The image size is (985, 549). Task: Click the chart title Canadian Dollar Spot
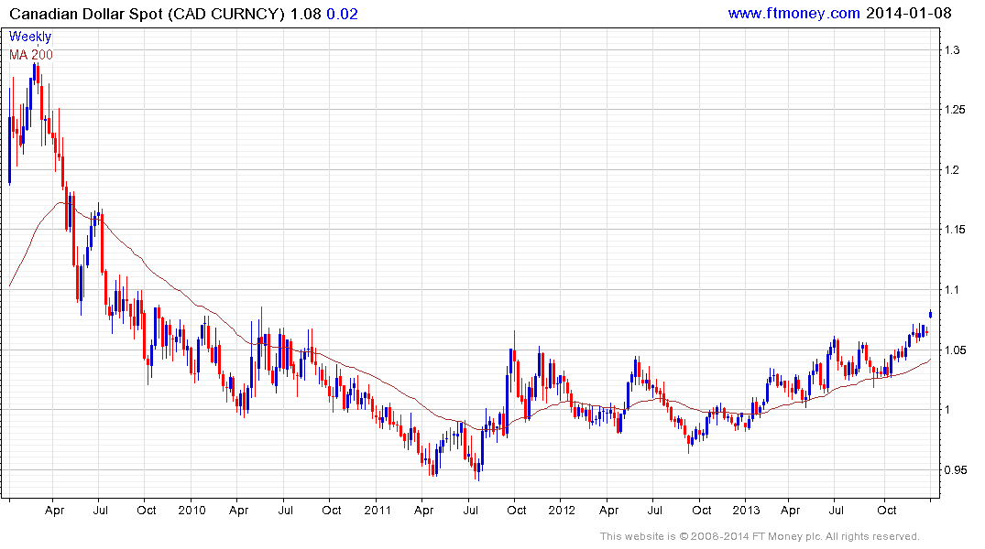point(86,14)
